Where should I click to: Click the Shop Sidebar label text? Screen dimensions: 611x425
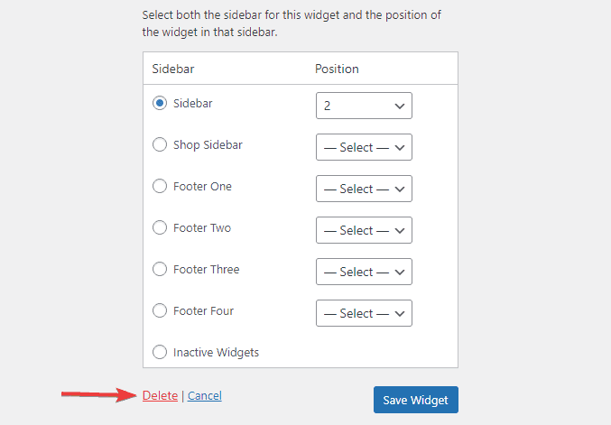coord(208,144)
